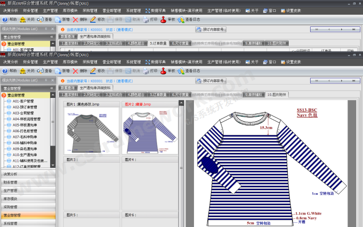Viewport: 363px width, 227px height.
Task: Click the 新增 (New) icon in the lower window toolbar
Action: tap(61, 70)
